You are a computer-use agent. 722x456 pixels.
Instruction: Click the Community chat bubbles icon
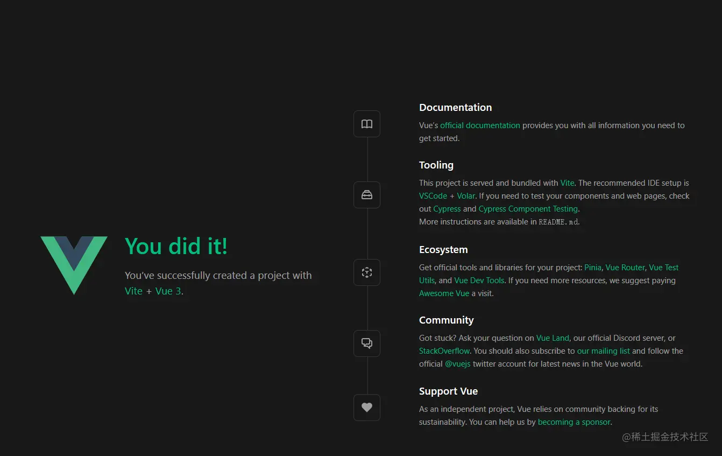[367, 343]
